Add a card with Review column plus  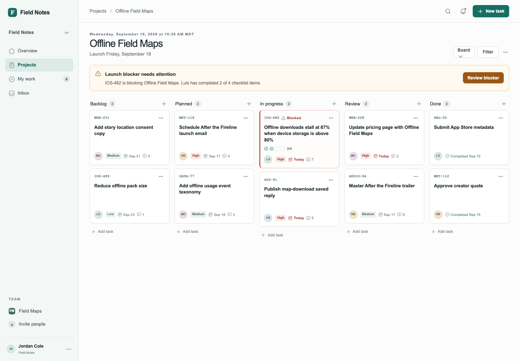419,104
